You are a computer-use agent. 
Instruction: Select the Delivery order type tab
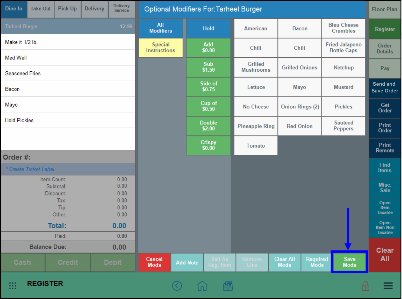point(94,9)
